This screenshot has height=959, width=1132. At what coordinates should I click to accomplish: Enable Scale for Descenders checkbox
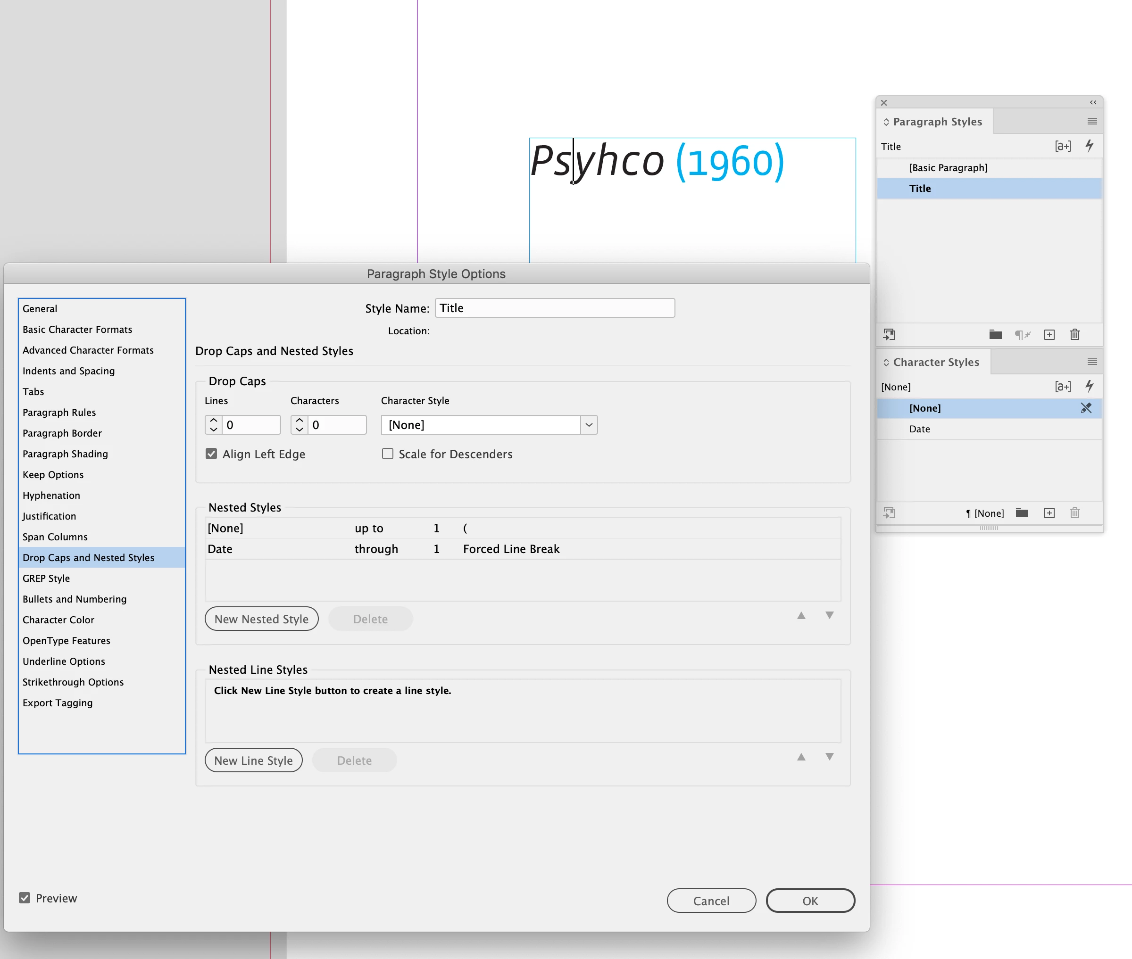(x=388, y=454)
